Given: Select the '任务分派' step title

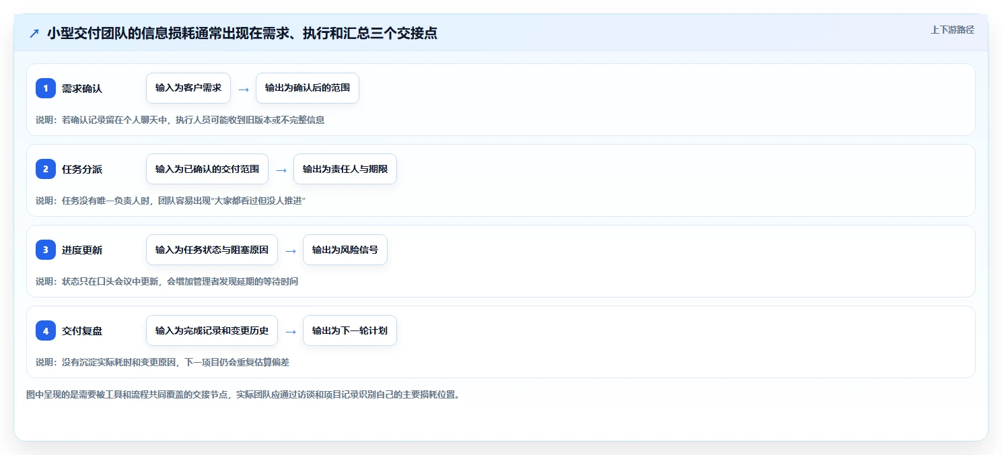Looking at the screenshot, I should point(82,169).
